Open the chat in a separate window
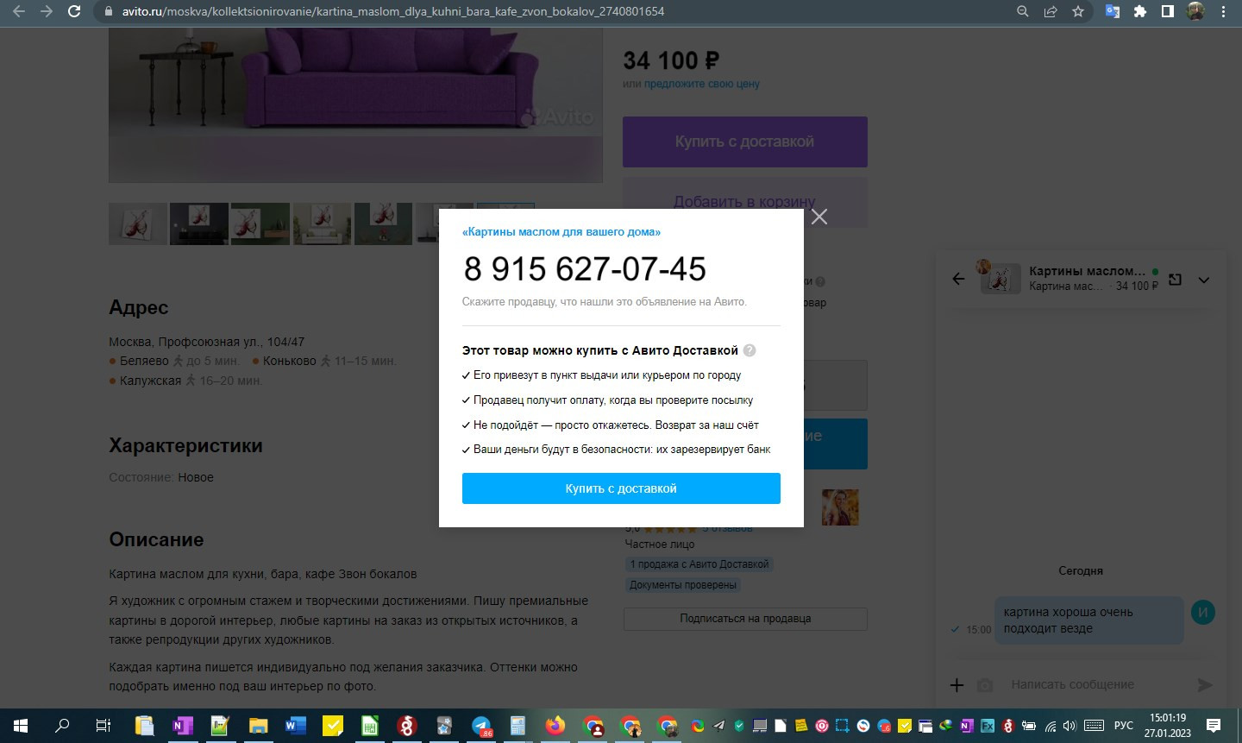The width and height of the screenshot is (1242, 743). (x=1175, y=279)
